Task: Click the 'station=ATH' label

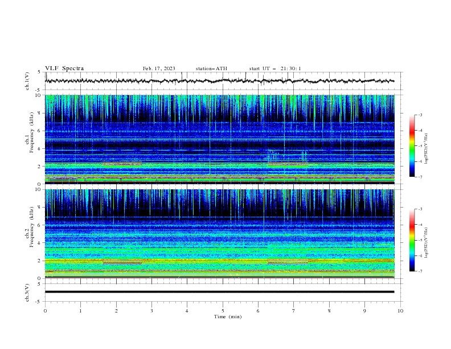Action: point(211,68)
